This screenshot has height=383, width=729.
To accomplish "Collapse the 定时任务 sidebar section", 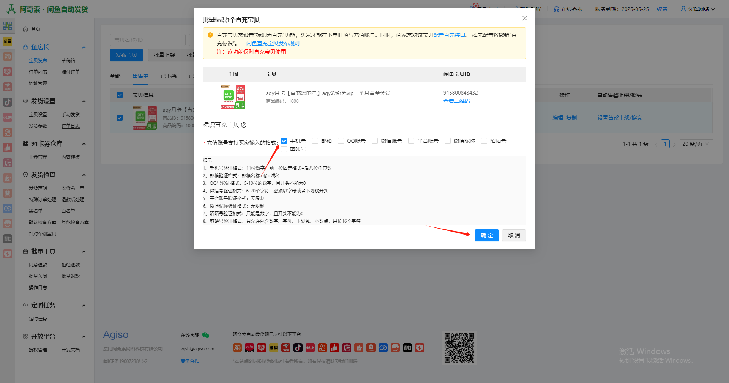I will coord(84,306).
